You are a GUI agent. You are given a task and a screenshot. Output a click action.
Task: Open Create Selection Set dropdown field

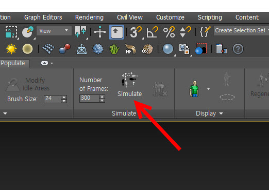(x=241, y=31)
